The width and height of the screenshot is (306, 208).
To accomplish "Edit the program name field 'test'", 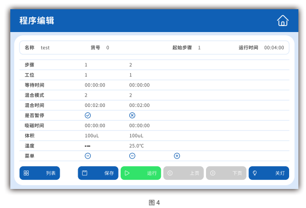I will [x=45, y=48].
